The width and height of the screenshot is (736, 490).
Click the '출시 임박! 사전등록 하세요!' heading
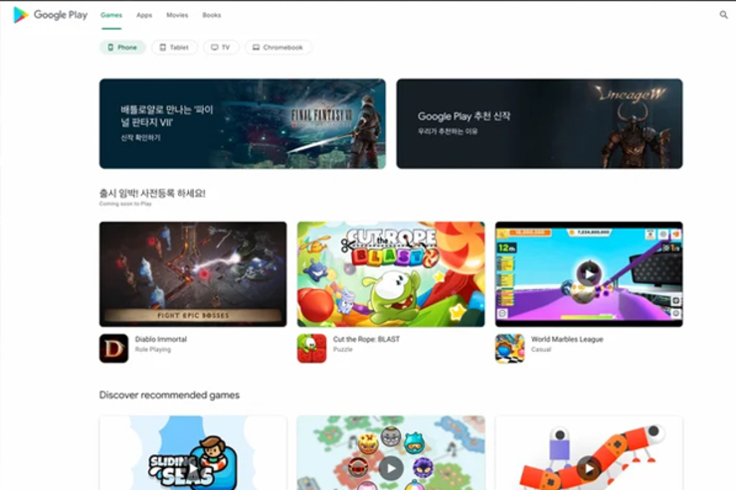[x=152, y=193]
